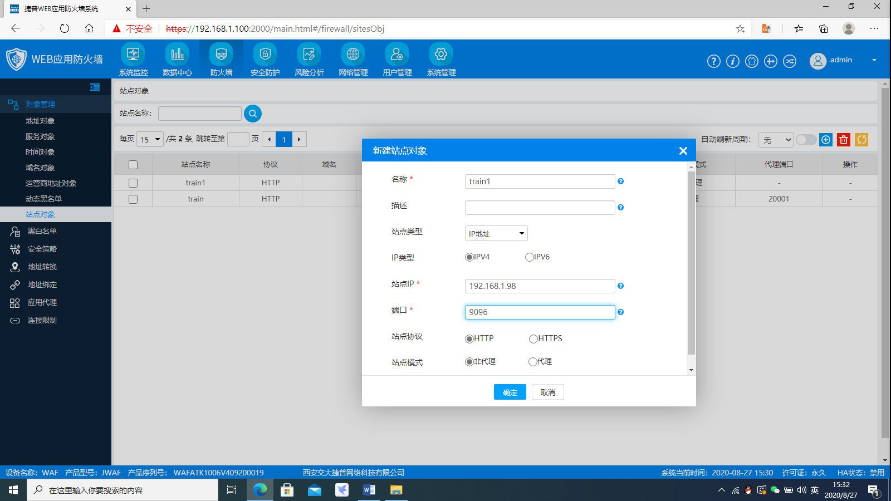Click the previous page arrow button
This screenshot has height=501, width=891.
tap(269, 139)
